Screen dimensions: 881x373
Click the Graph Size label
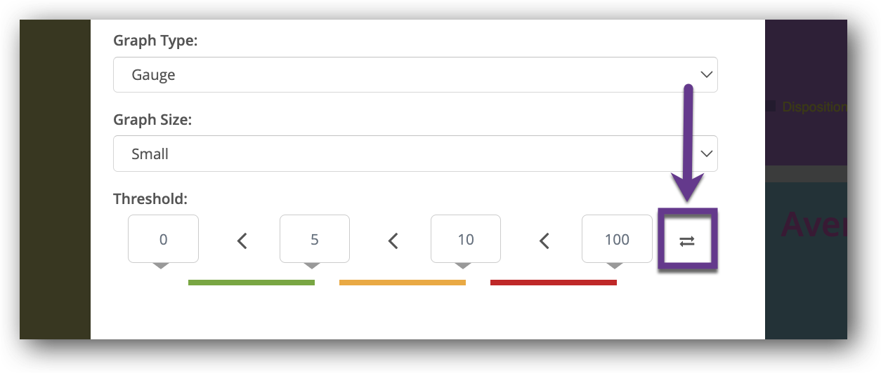tap(152, 120)
